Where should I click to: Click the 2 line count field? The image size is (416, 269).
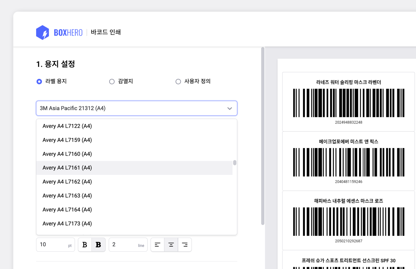pyautogui.click(x=128, y=245)
